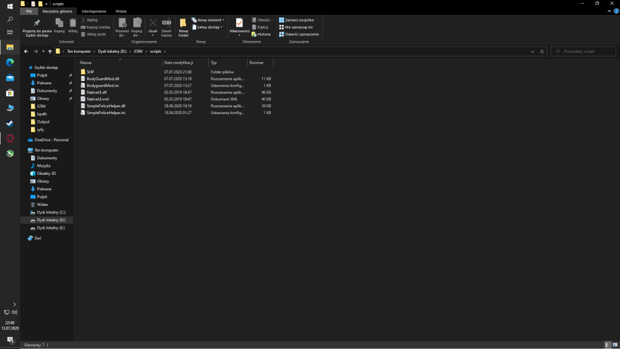The width and height of the screenshot is (620, 349).
Task: Click Otwórz in the ribbon
Action: pos(262,20)
